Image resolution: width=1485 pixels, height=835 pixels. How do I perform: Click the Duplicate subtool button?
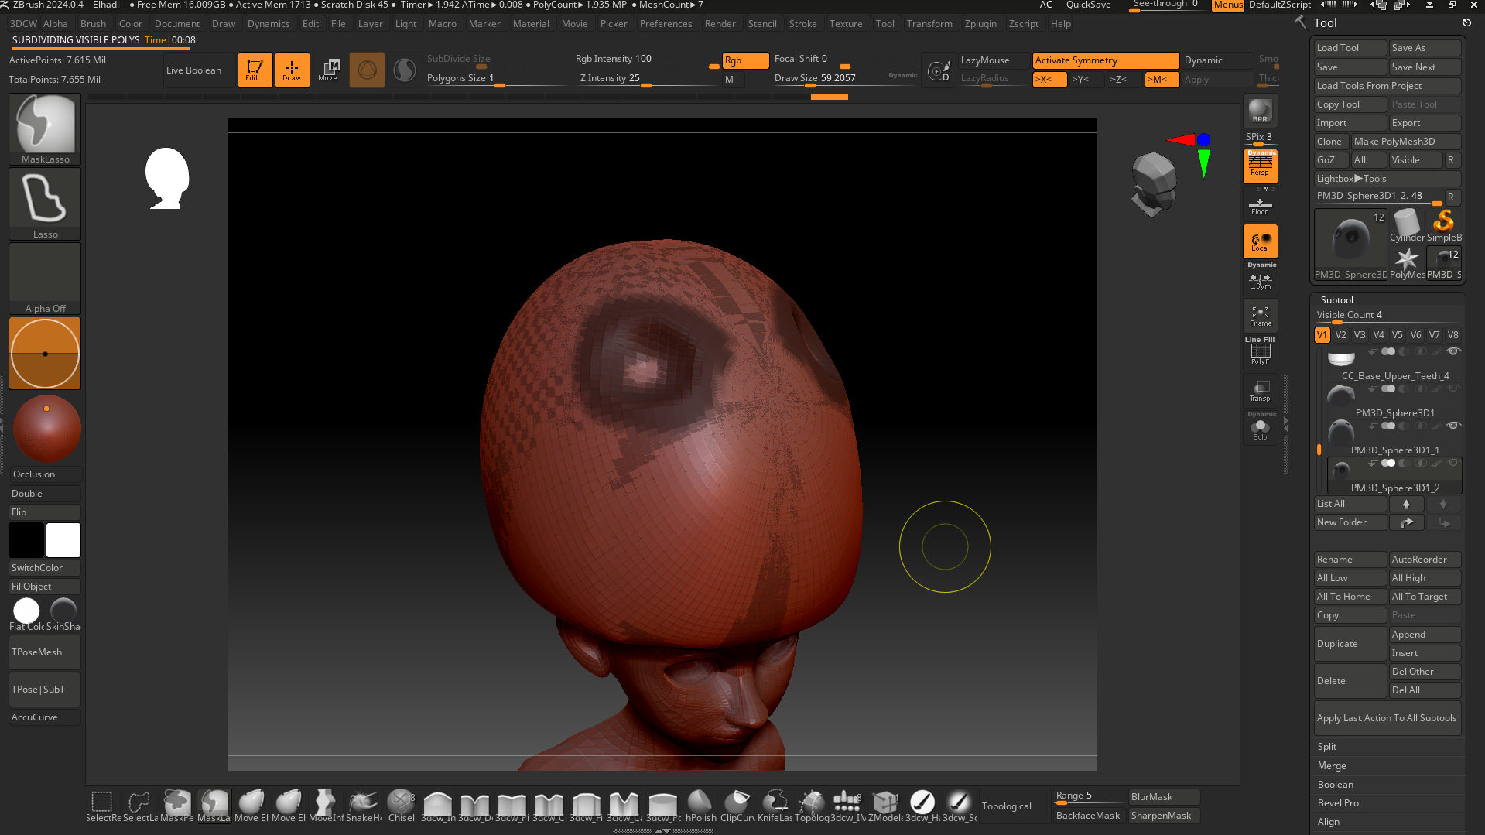1350,644
